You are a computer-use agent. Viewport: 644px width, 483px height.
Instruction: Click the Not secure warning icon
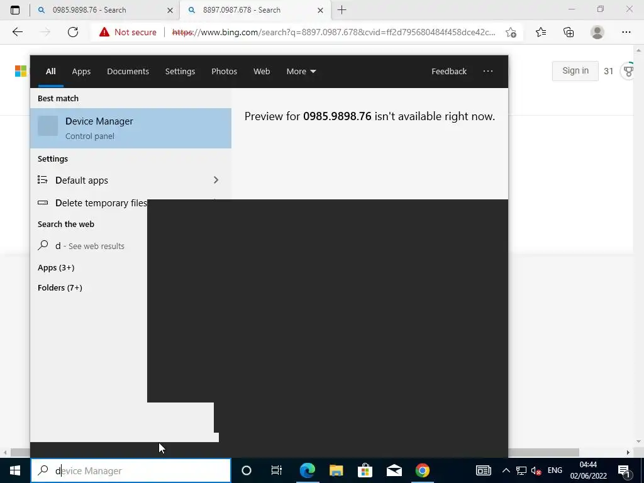[x=104, y=32]
